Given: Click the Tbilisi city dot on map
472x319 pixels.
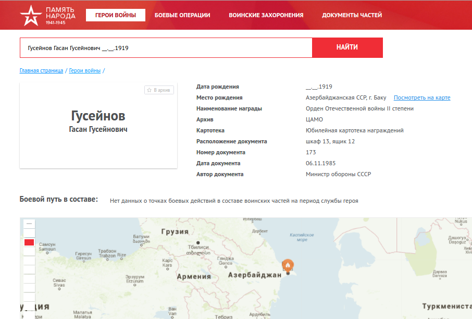Looking at the screenshot, I should pyautogui.click(x=190, y=243).
